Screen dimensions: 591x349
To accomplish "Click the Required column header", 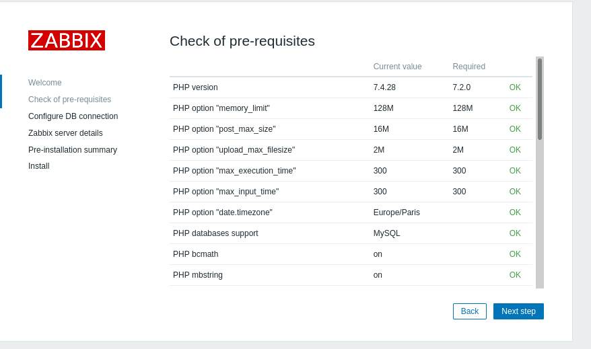I will [468, 67].
